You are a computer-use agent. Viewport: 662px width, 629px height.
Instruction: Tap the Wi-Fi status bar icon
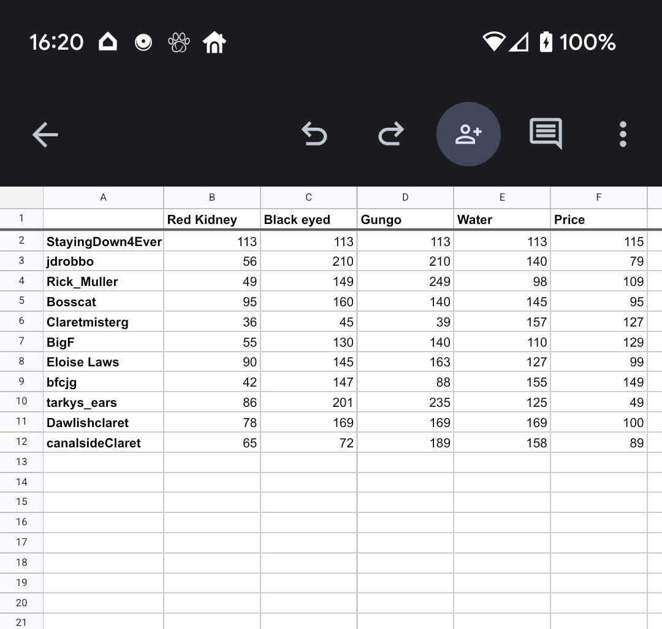coord(493,42)
